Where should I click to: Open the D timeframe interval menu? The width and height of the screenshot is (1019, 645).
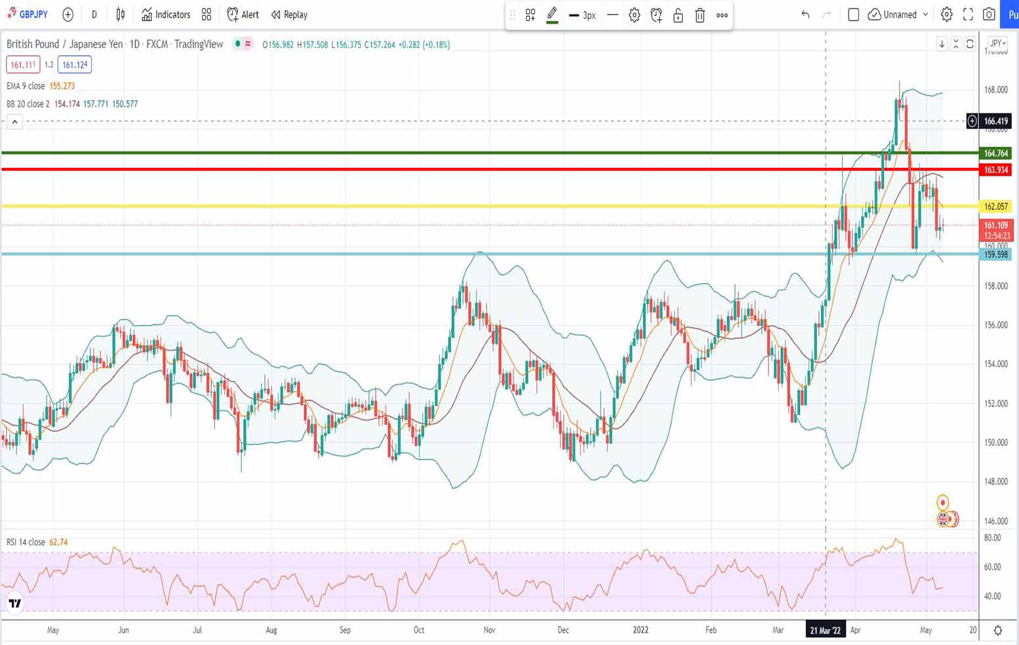94,14
